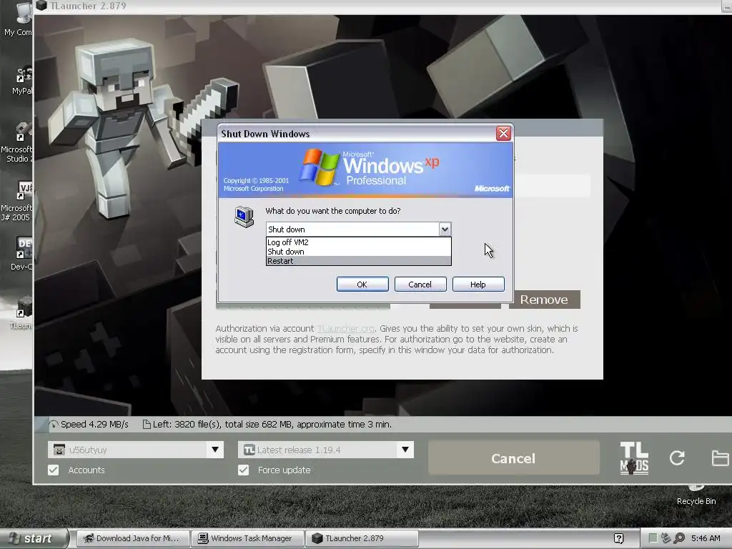Viewport: 732px width, 549px height.
Task: Click the TL logo in version dropdown
Action: pos(249,450)
